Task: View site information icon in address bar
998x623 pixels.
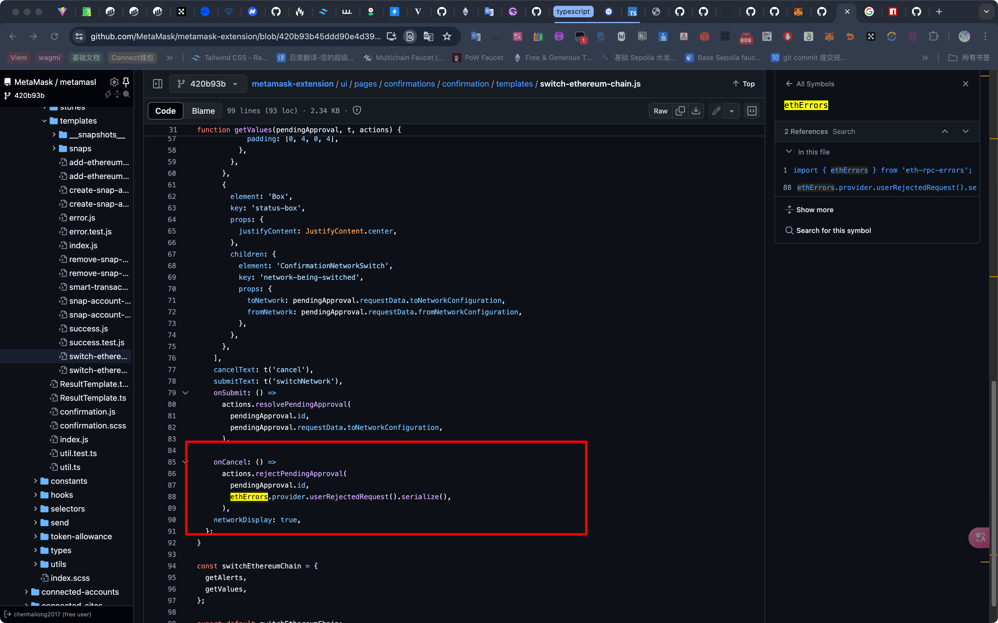Action: click(79, 36)
